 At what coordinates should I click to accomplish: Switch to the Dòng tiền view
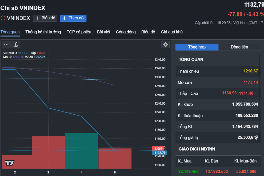click(239, 47)
